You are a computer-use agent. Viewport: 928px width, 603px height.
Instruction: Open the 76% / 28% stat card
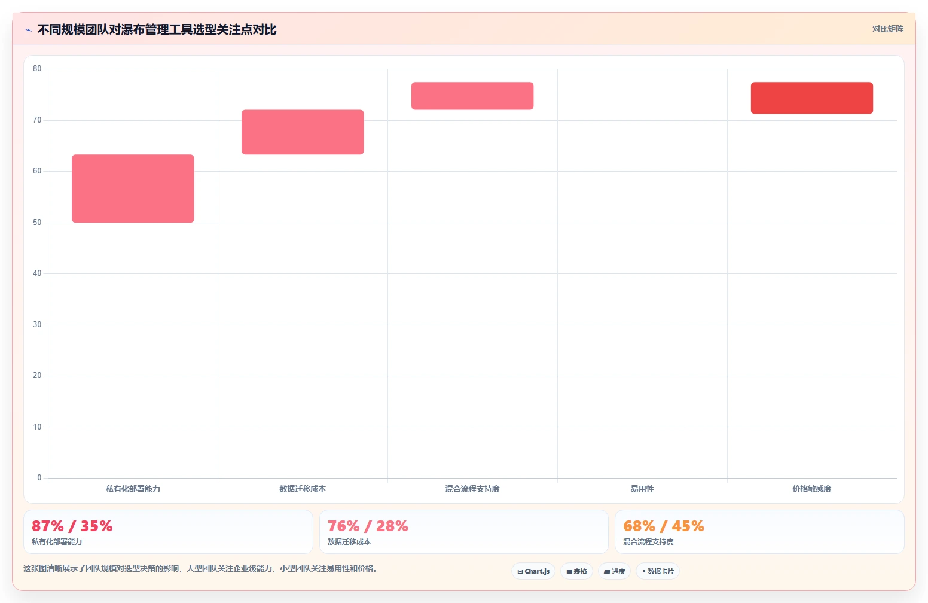464,532
